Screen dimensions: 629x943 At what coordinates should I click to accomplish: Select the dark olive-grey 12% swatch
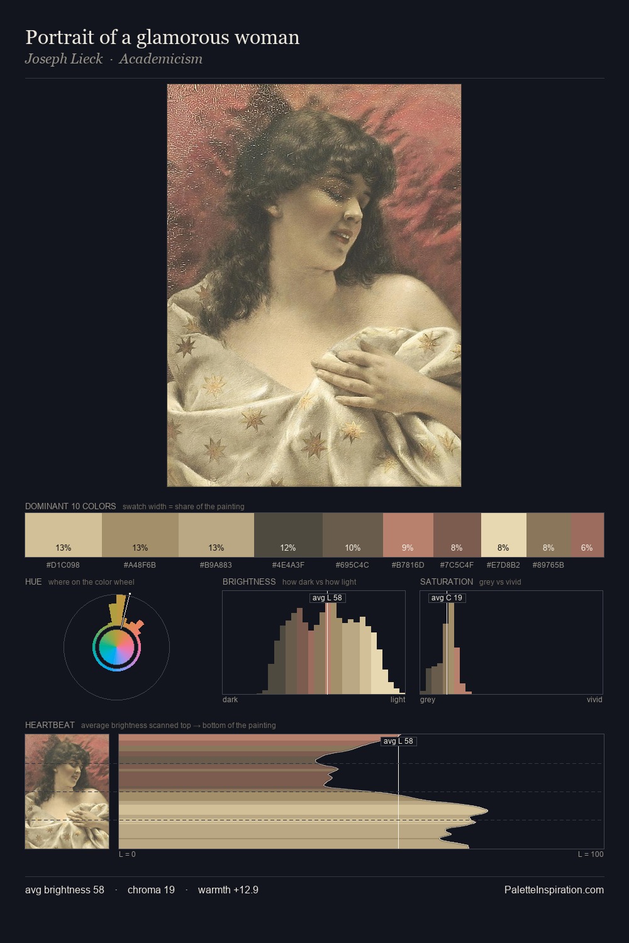pyautogui.click(x=288, y=535)
